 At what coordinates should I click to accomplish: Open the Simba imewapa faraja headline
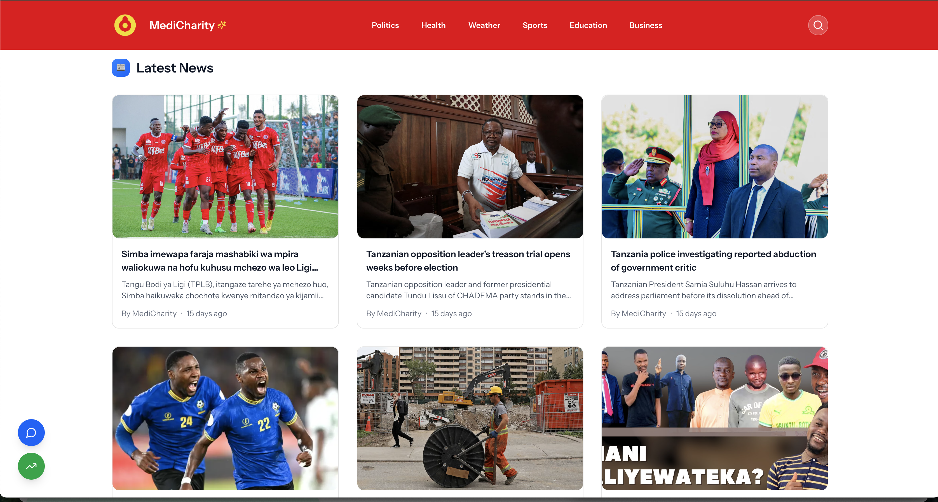(x=220, y=261)
